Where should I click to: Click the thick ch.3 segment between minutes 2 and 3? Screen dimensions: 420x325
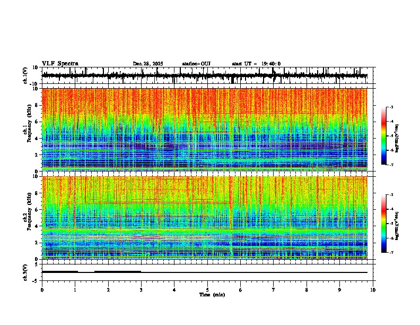118,272
